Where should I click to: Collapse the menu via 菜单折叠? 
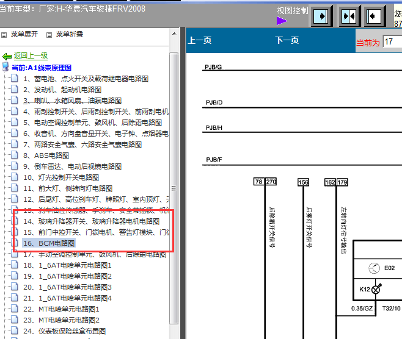pyautogui.click(x=70, y=34)
